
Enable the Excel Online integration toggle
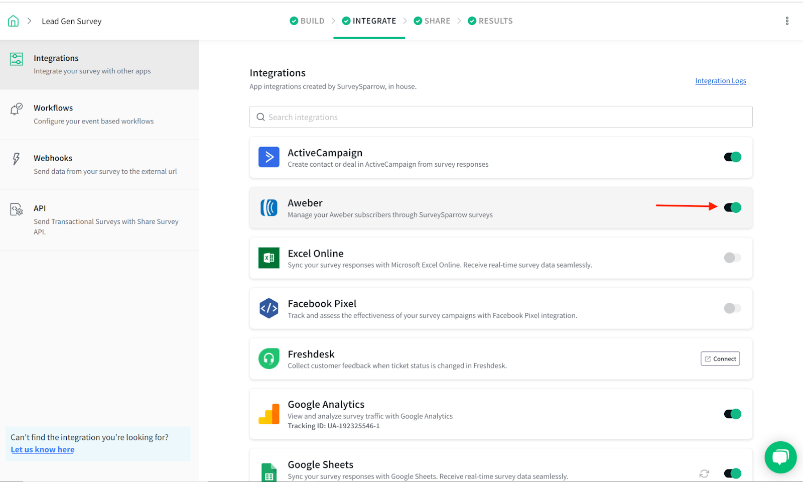tap(733, 258)
